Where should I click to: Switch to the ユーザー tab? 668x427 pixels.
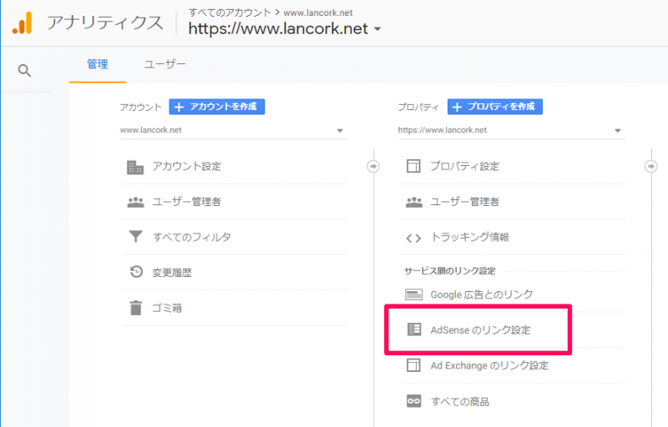click(164, 65)
